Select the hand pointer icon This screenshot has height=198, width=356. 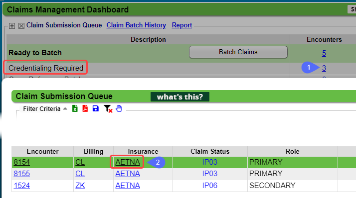coord(119,108)
